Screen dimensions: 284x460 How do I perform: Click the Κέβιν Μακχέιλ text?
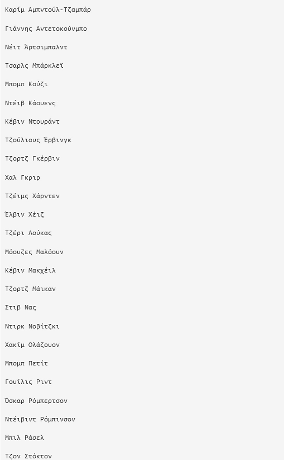(x=30, y=271)
